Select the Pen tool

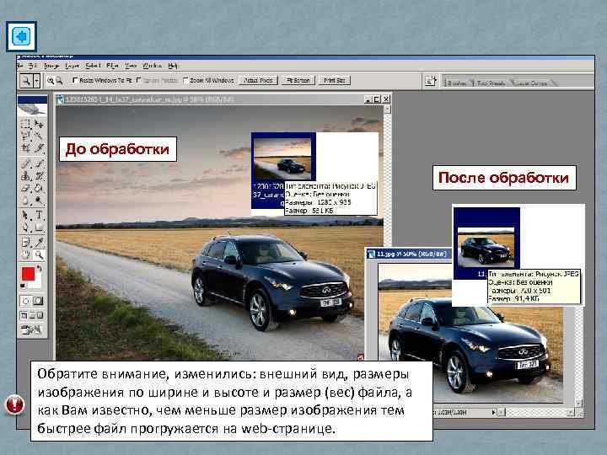[x=25, y=227]
